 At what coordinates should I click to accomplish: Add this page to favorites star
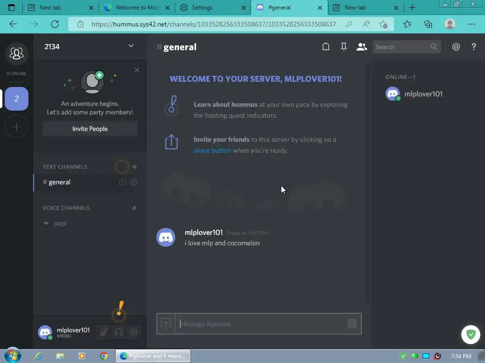[383, 24]
